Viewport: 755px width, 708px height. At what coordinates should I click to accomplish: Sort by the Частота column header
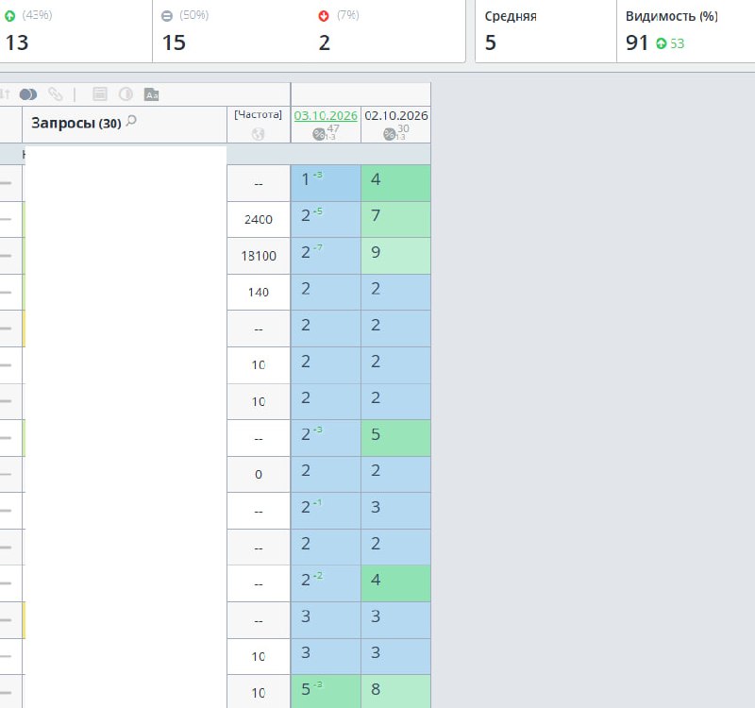pos(258,114)
